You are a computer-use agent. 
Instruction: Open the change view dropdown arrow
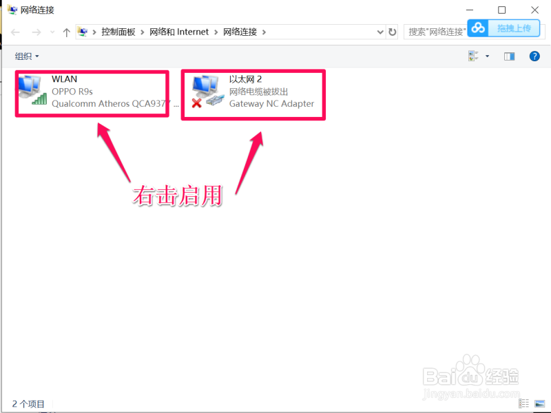tap(487, 55)
